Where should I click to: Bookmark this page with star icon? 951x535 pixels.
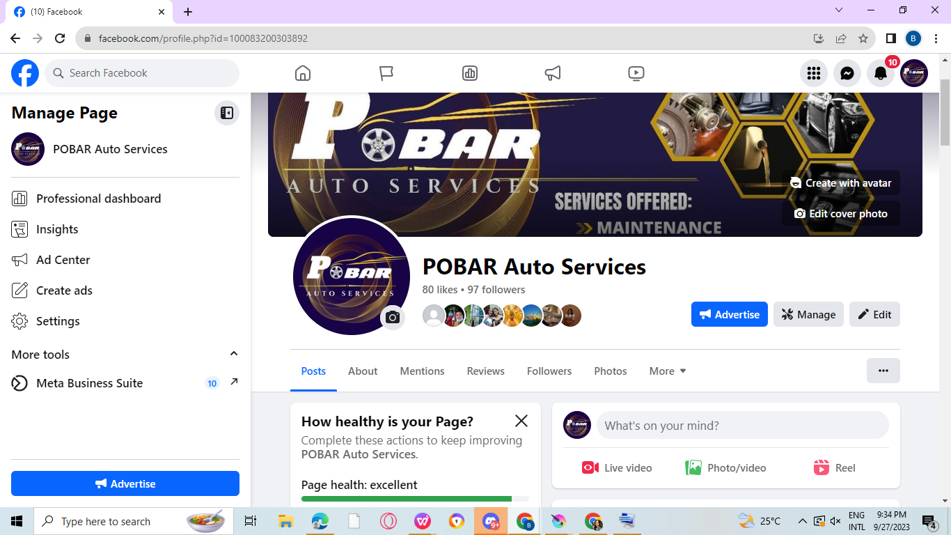coord(863,38)
